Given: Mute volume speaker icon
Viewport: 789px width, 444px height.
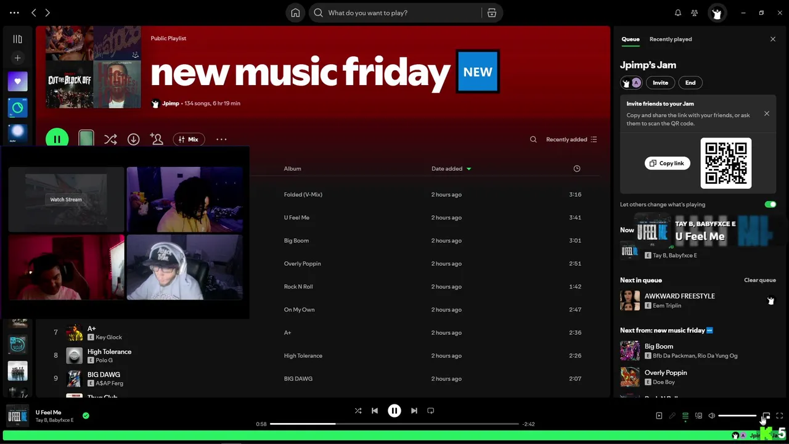Looking at the screenshot, I should tap(712, 416).
